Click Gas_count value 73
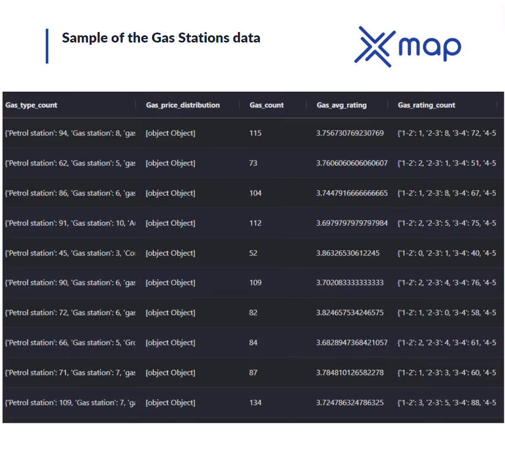This screenshot has height=451, width=505. tap(253, 163)
